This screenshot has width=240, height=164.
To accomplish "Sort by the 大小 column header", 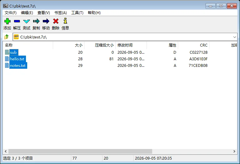I will [68, 45].
